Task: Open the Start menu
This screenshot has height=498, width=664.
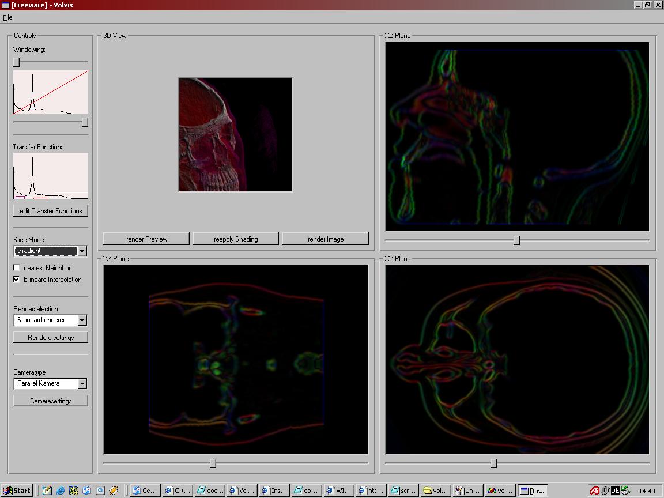Action: point(17,491)
